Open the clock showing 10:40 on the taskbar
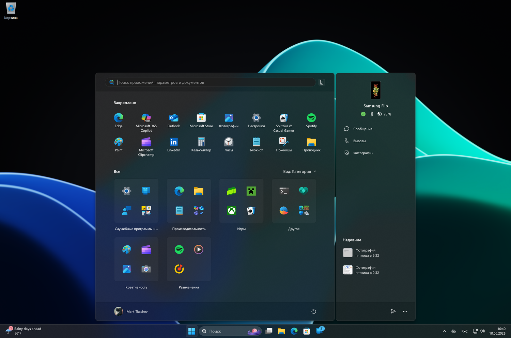The width and height of the screenshot is (511, 338). pos(497,331)
